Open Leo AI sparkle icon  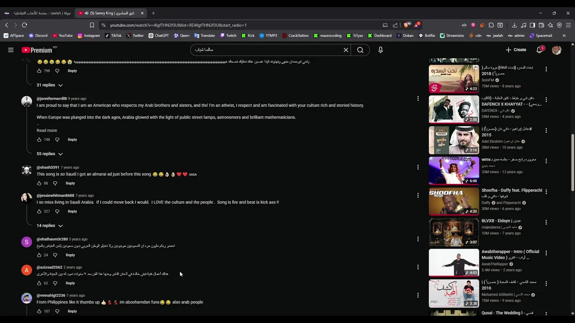pos(550,25)
